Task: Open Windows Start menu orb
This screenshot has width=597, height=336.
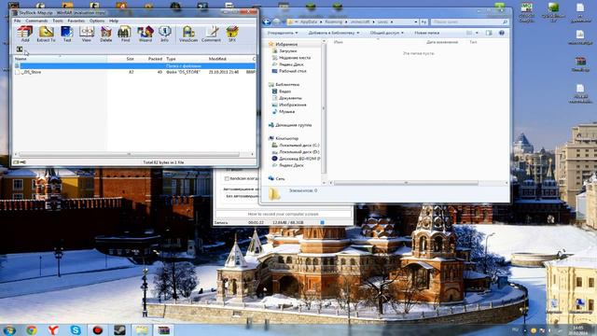Action: pos(9,329)
